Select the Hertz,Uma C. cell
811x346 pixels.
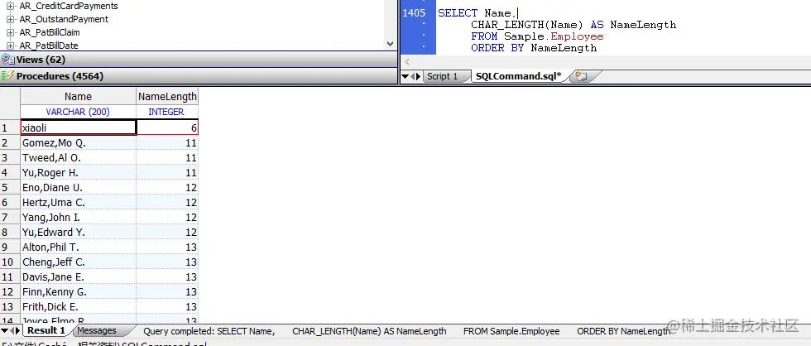[x=78, y=203]
